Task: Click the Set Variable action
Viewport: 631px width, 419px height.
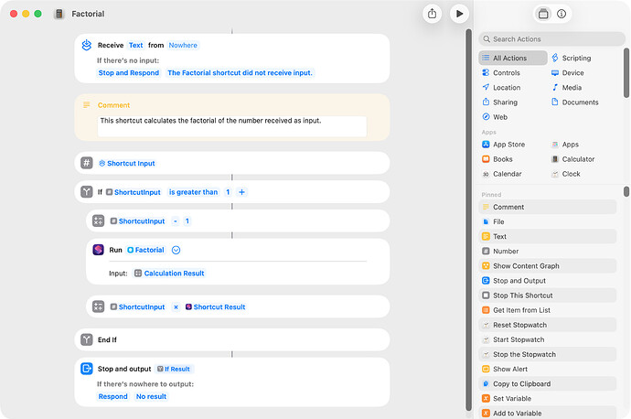Action: tap(512, 399)
